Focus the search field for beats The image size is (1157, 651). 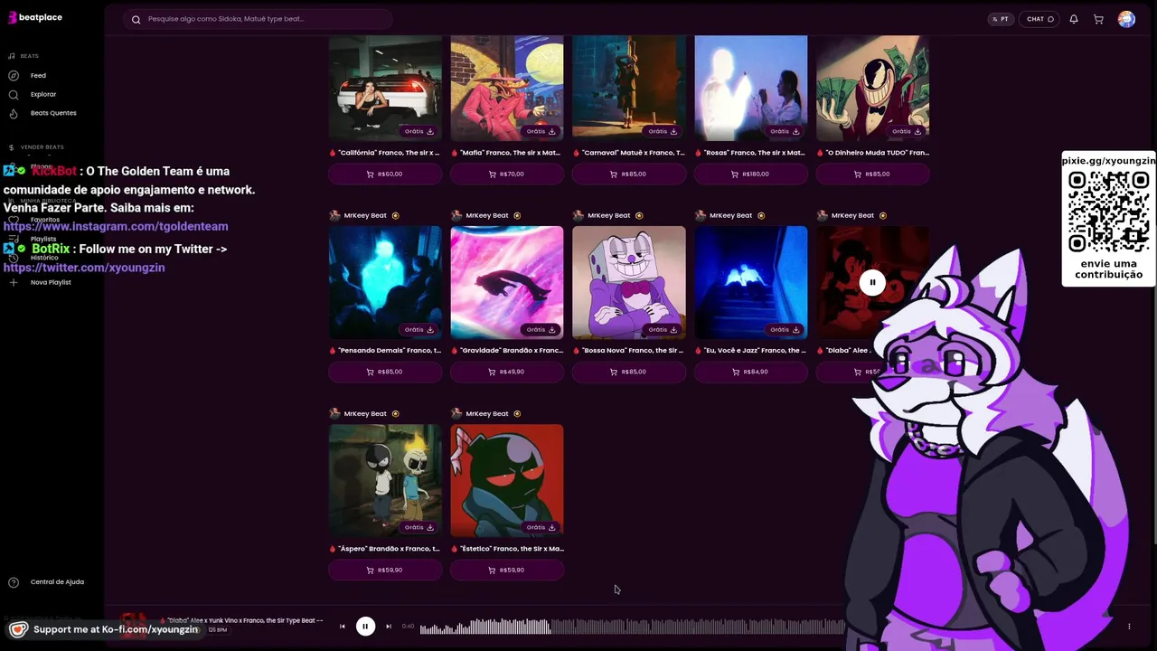[x=258, y=19]
